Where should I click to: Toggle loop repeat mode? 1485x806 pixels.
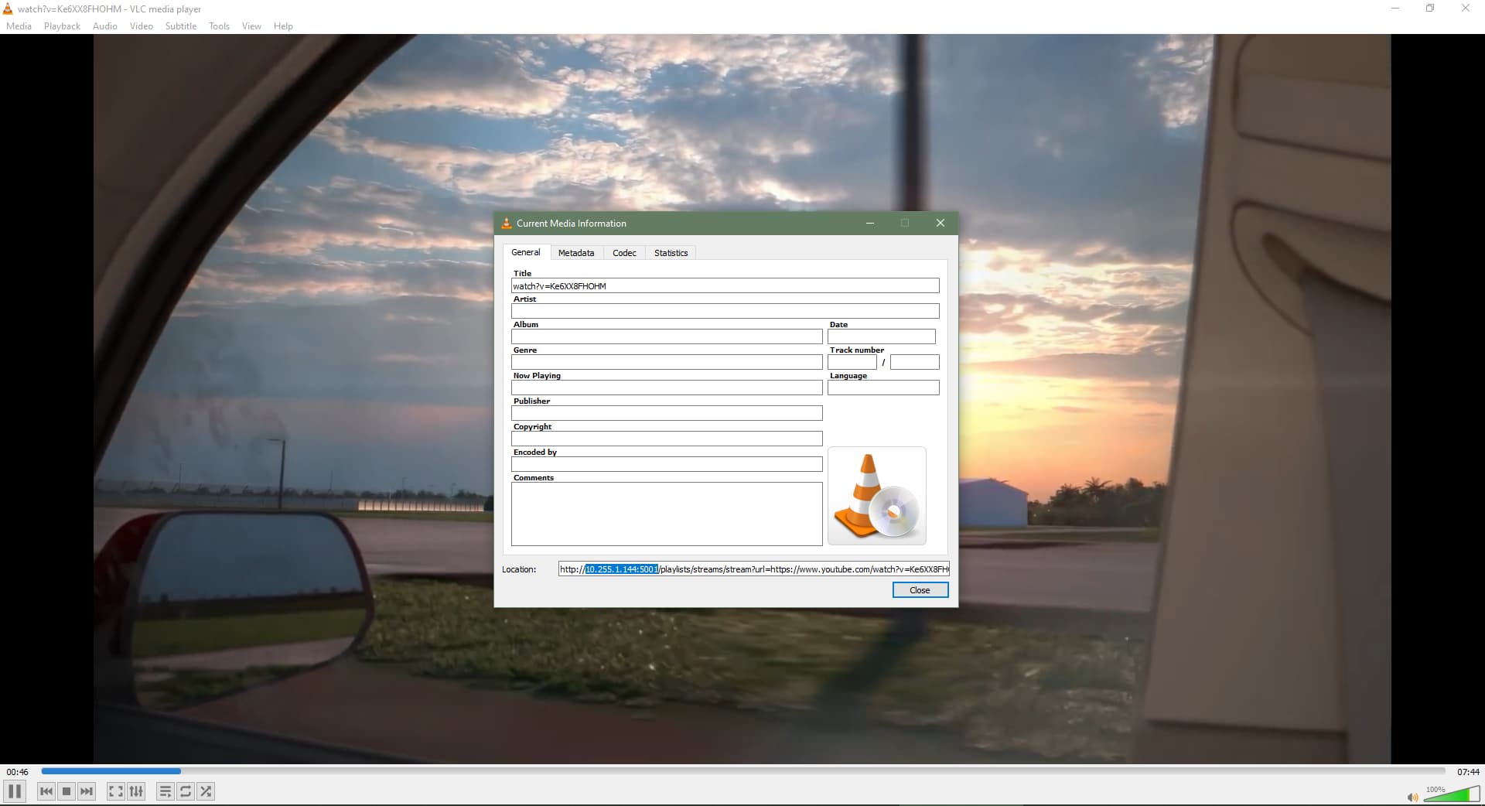pyautogui.click(x=186, y=791)
